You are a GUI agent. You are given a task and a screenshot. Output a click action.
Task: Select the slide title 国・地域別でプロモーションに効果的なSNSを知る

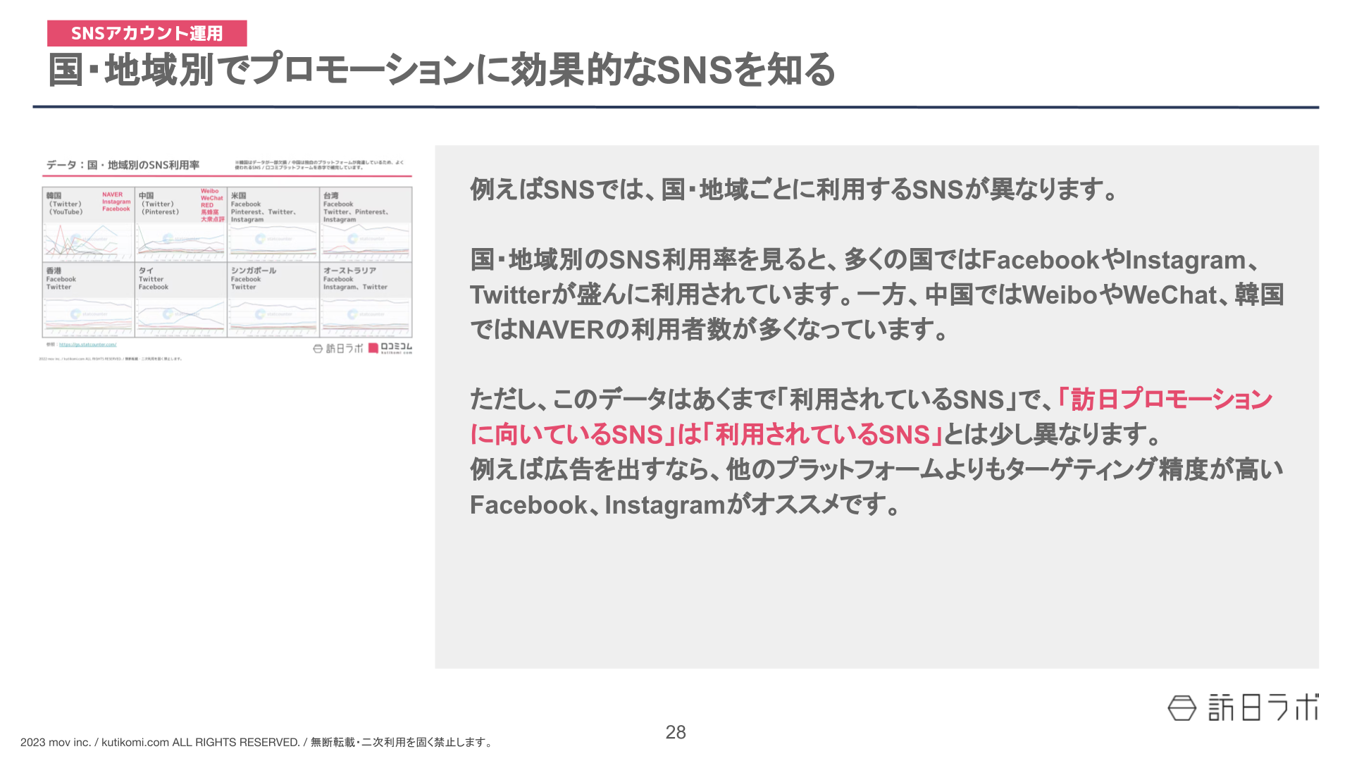tap(442, 70)
